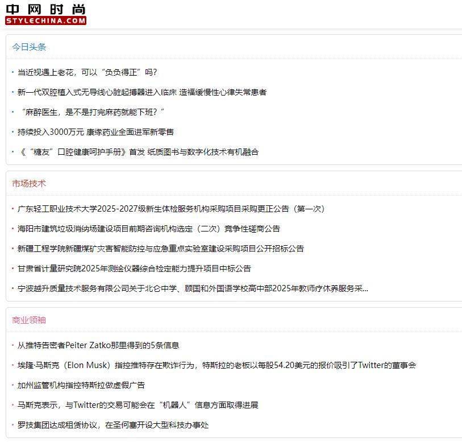Open the 罗技集团 圣何塞 租赁 article

pyautogui.click(x=113, y=425)
